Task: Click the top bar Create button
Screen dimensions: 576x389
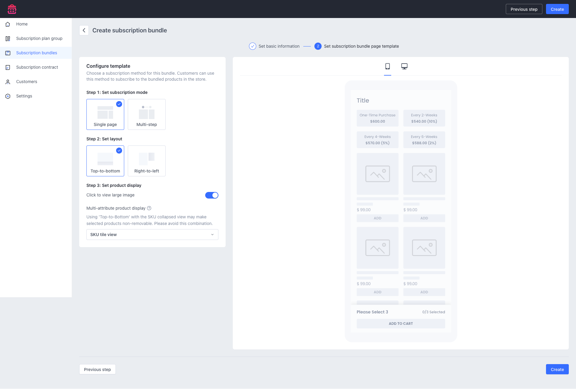Action: pos(557,9)
